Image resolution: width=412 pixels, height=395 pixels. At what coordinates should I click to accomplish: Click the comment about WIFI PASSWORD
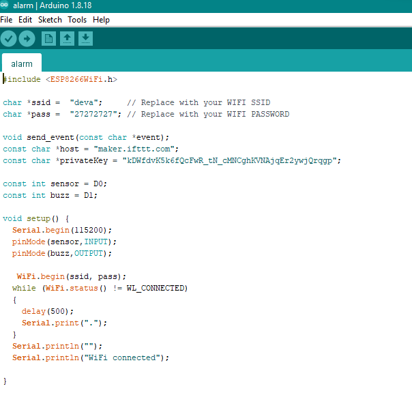pyautogui.click(x=208, y=114)
